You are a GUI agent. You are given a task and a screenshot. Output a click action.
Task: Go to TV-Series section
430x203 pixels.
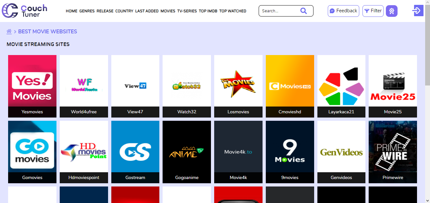(x=187, y=11)
